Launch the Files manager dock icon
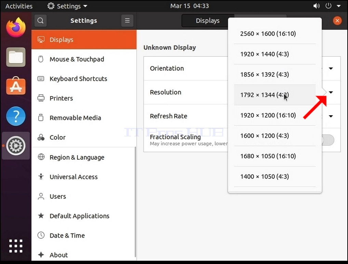This screenshot has height=264, width=348. (x=16, y=57)
